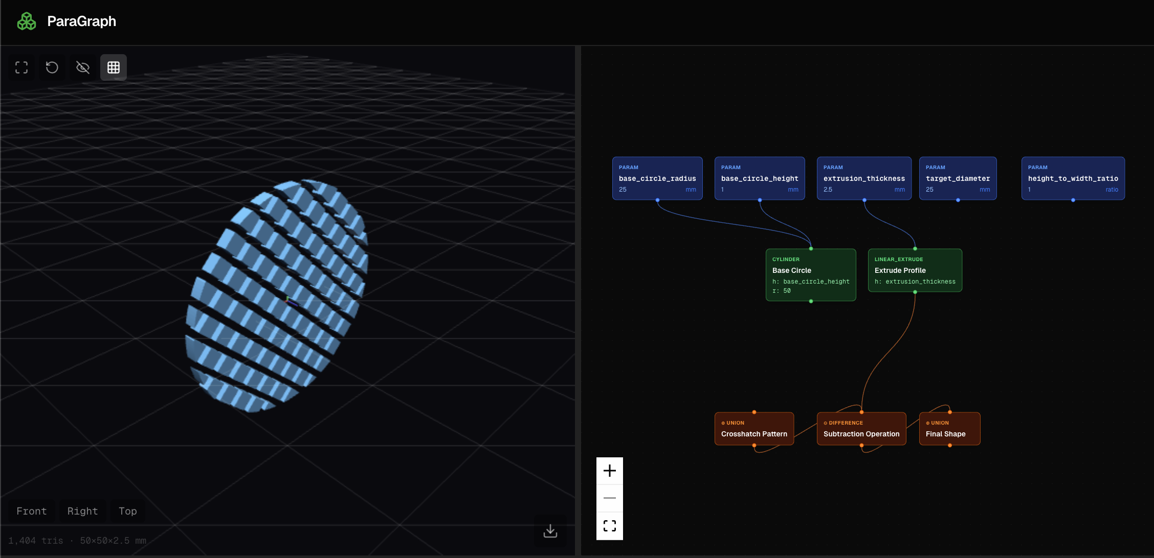Toggle visibility with the crossed eye icon

[83, 67]
